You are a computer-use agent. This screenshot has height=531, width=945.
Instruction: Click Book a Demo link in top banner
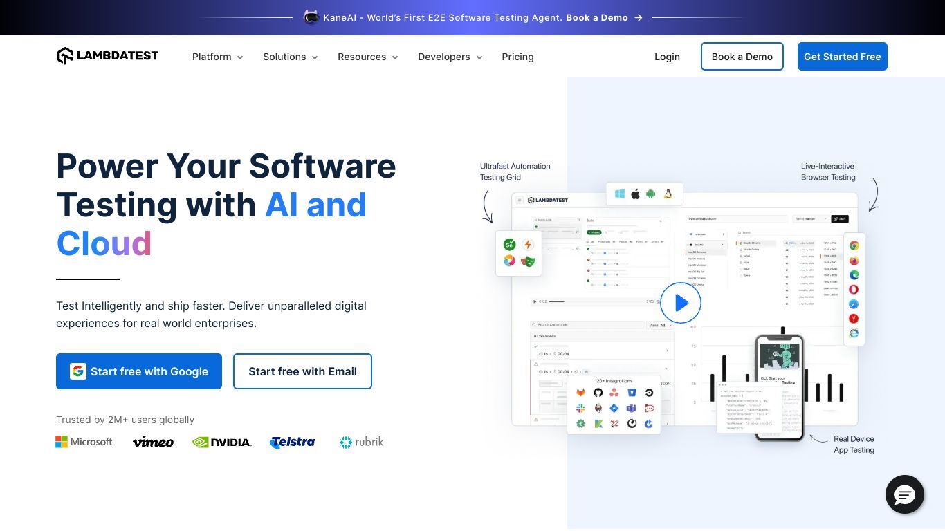(x=597, y=17)
